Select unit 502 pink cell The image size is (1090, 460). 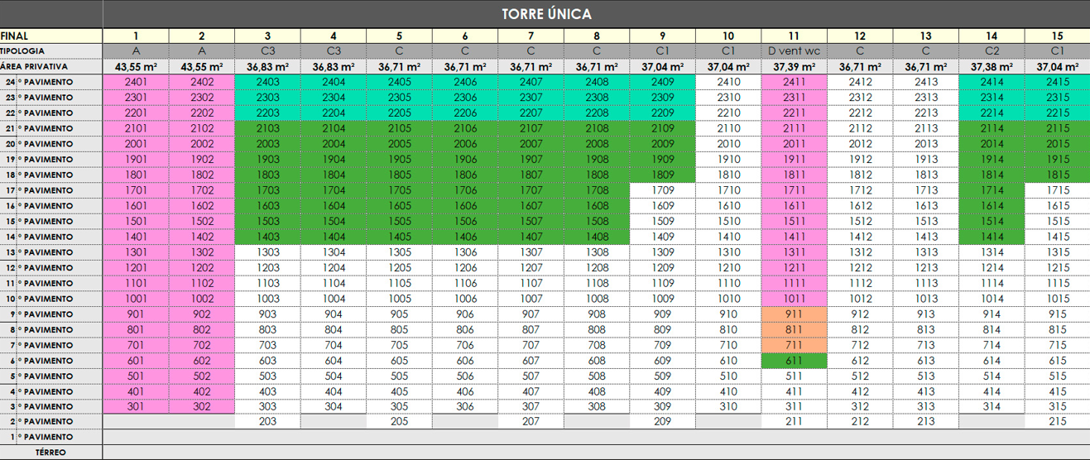tap(201, 376)
